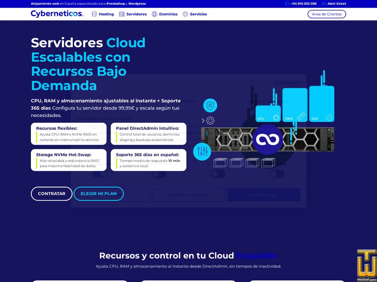
Task: Click the faint Cookiebot logo
Action: pyautogui.click(x=287, y=83)
